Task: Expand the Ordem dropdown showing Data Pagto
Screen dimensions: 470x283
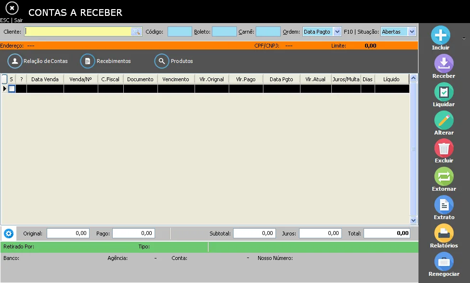Action: 337,32
